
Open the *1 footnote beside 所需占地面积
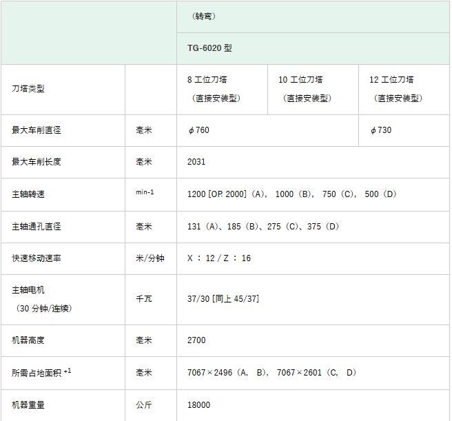68,371
